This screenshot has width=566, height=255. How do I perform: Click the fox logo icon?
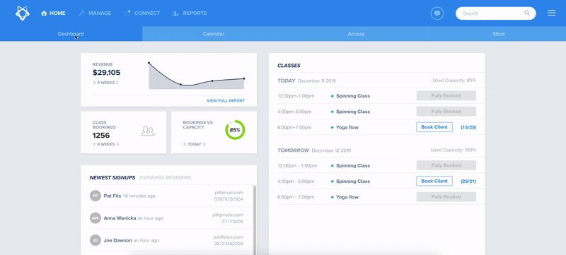[x=23, y=13]
